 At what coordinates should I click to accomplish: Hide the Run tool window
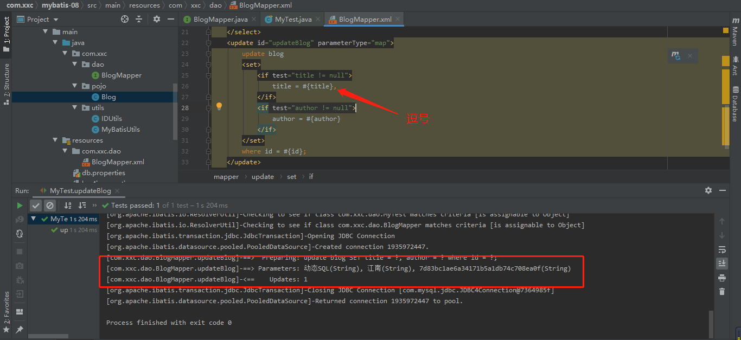[x=723, y=190]
